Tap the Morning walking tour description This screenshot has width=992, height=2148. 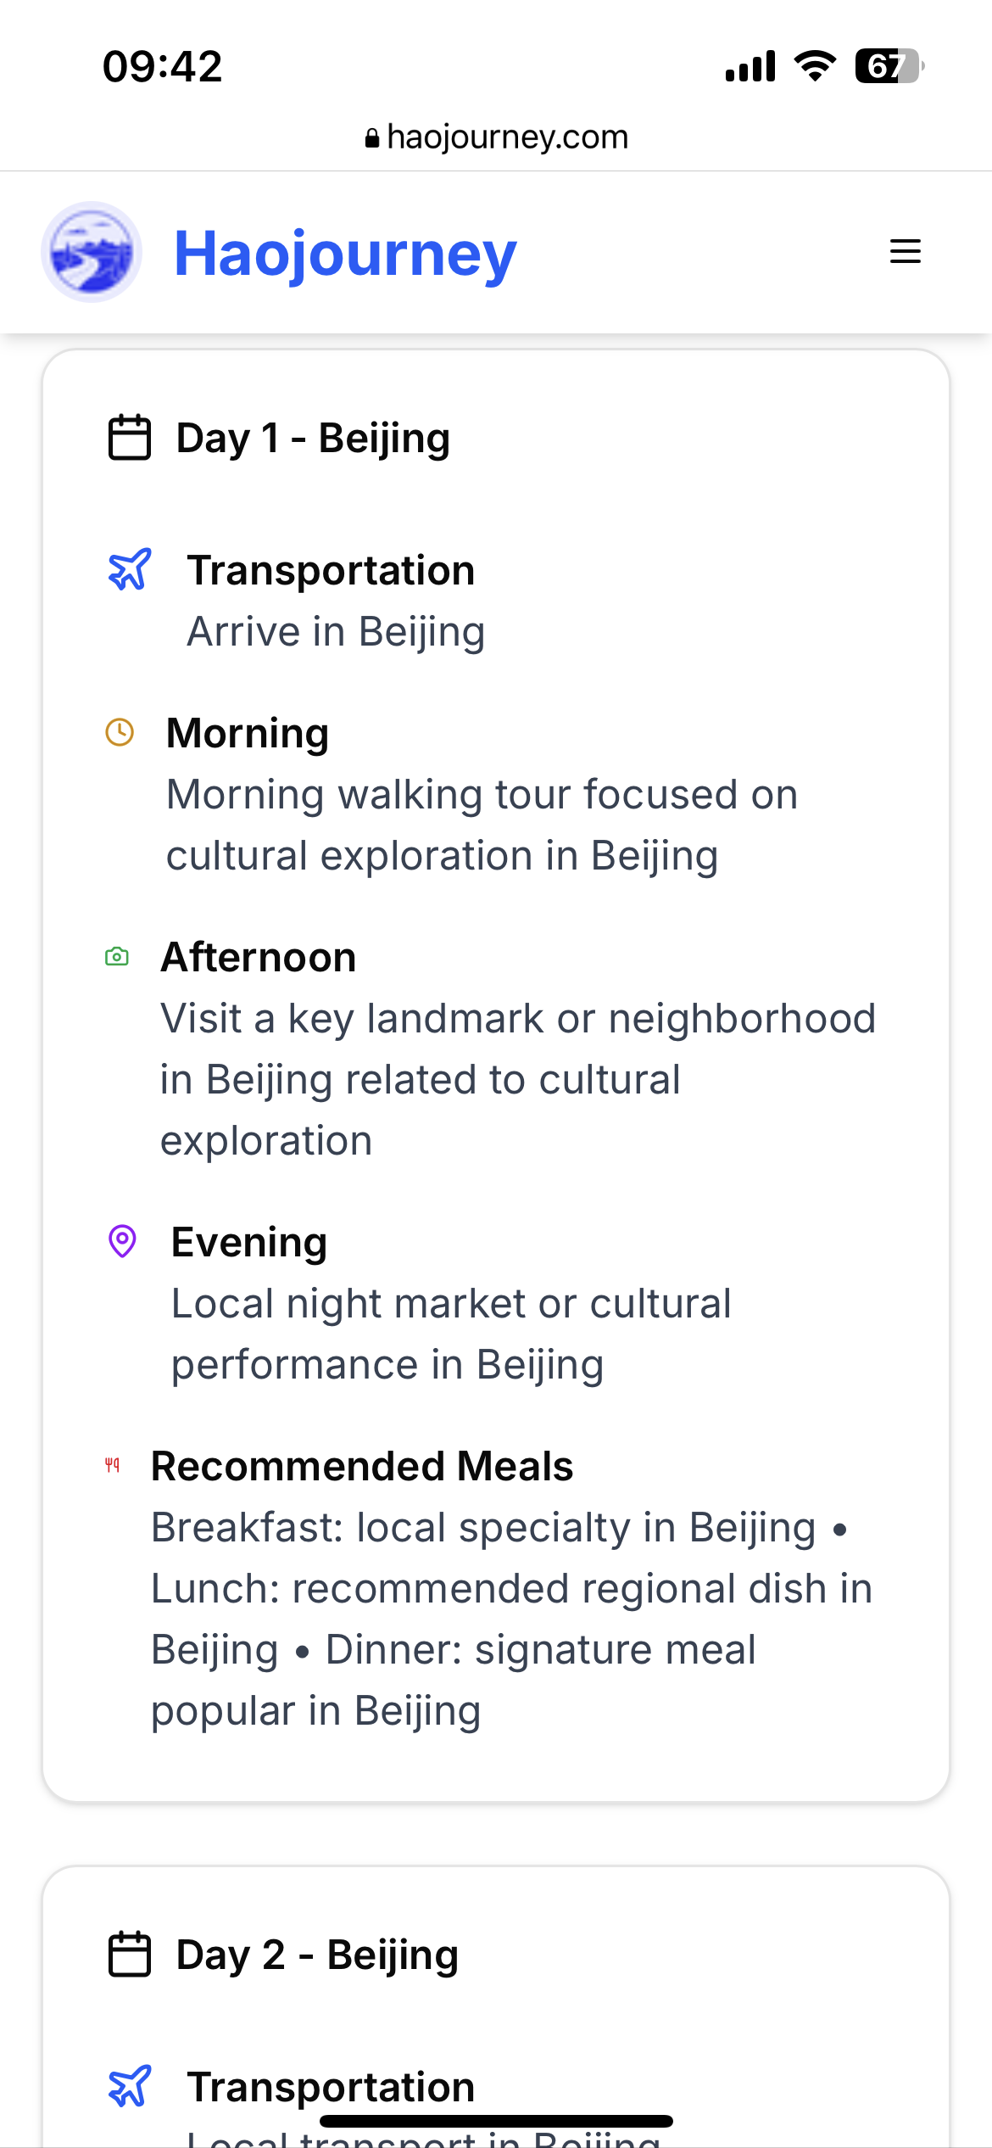[x=482, y=825]
